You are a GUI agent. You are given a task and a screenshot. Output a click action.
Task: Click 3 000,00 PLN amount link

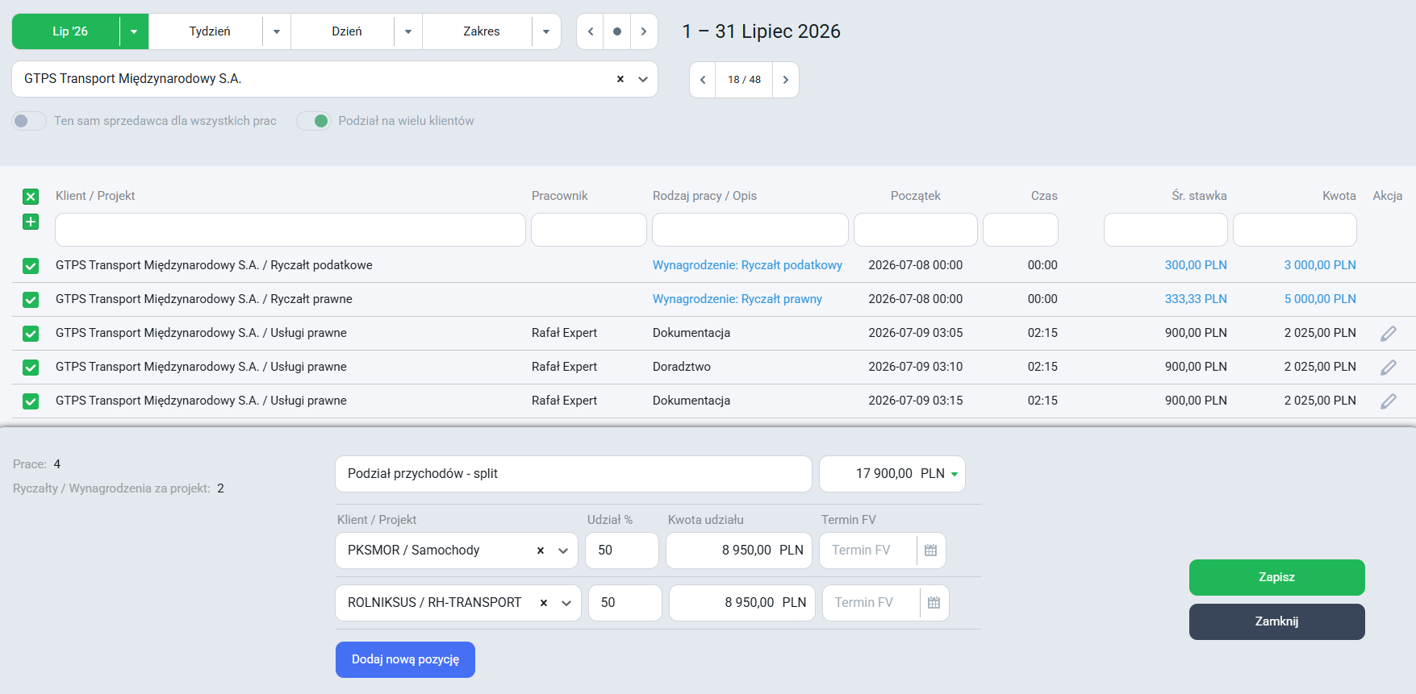click(x=1320, y=265)
